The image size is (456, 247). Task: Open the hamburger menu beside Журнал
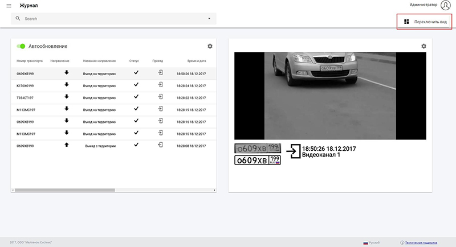tap(9, 6)
